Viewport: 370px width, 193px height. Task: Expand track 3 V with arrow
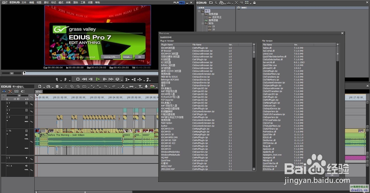point(7,114)
